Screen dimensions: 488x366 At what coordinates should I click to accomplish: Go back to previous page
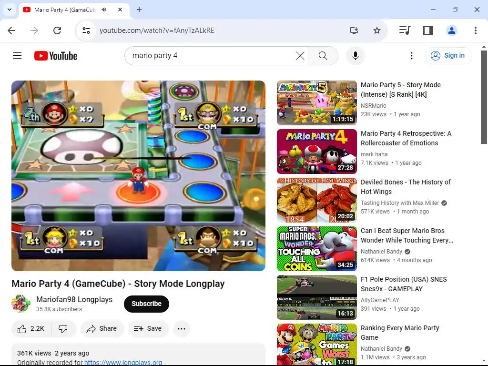pos(11,30)
